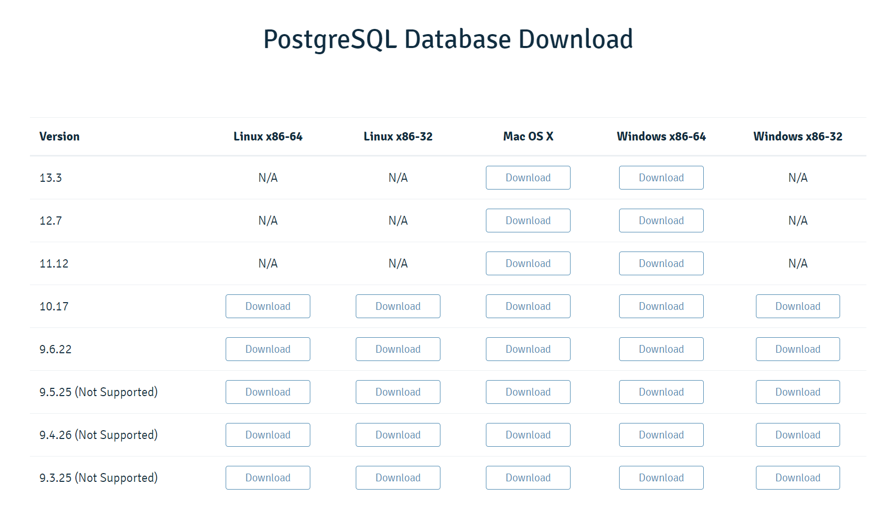Download PostgreSQL 9.4.26 for Windows x86-32
This screenshot has height=518, width=869.
click(798, 435)
